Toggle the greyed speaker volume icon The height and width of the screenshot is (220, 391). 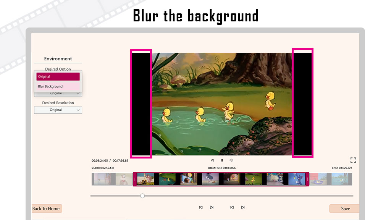click(231, 160)
